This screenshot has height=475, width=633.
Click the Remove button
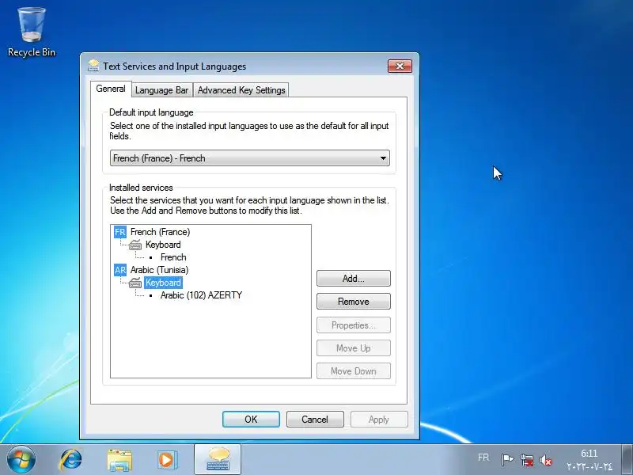tap(353, 302)
